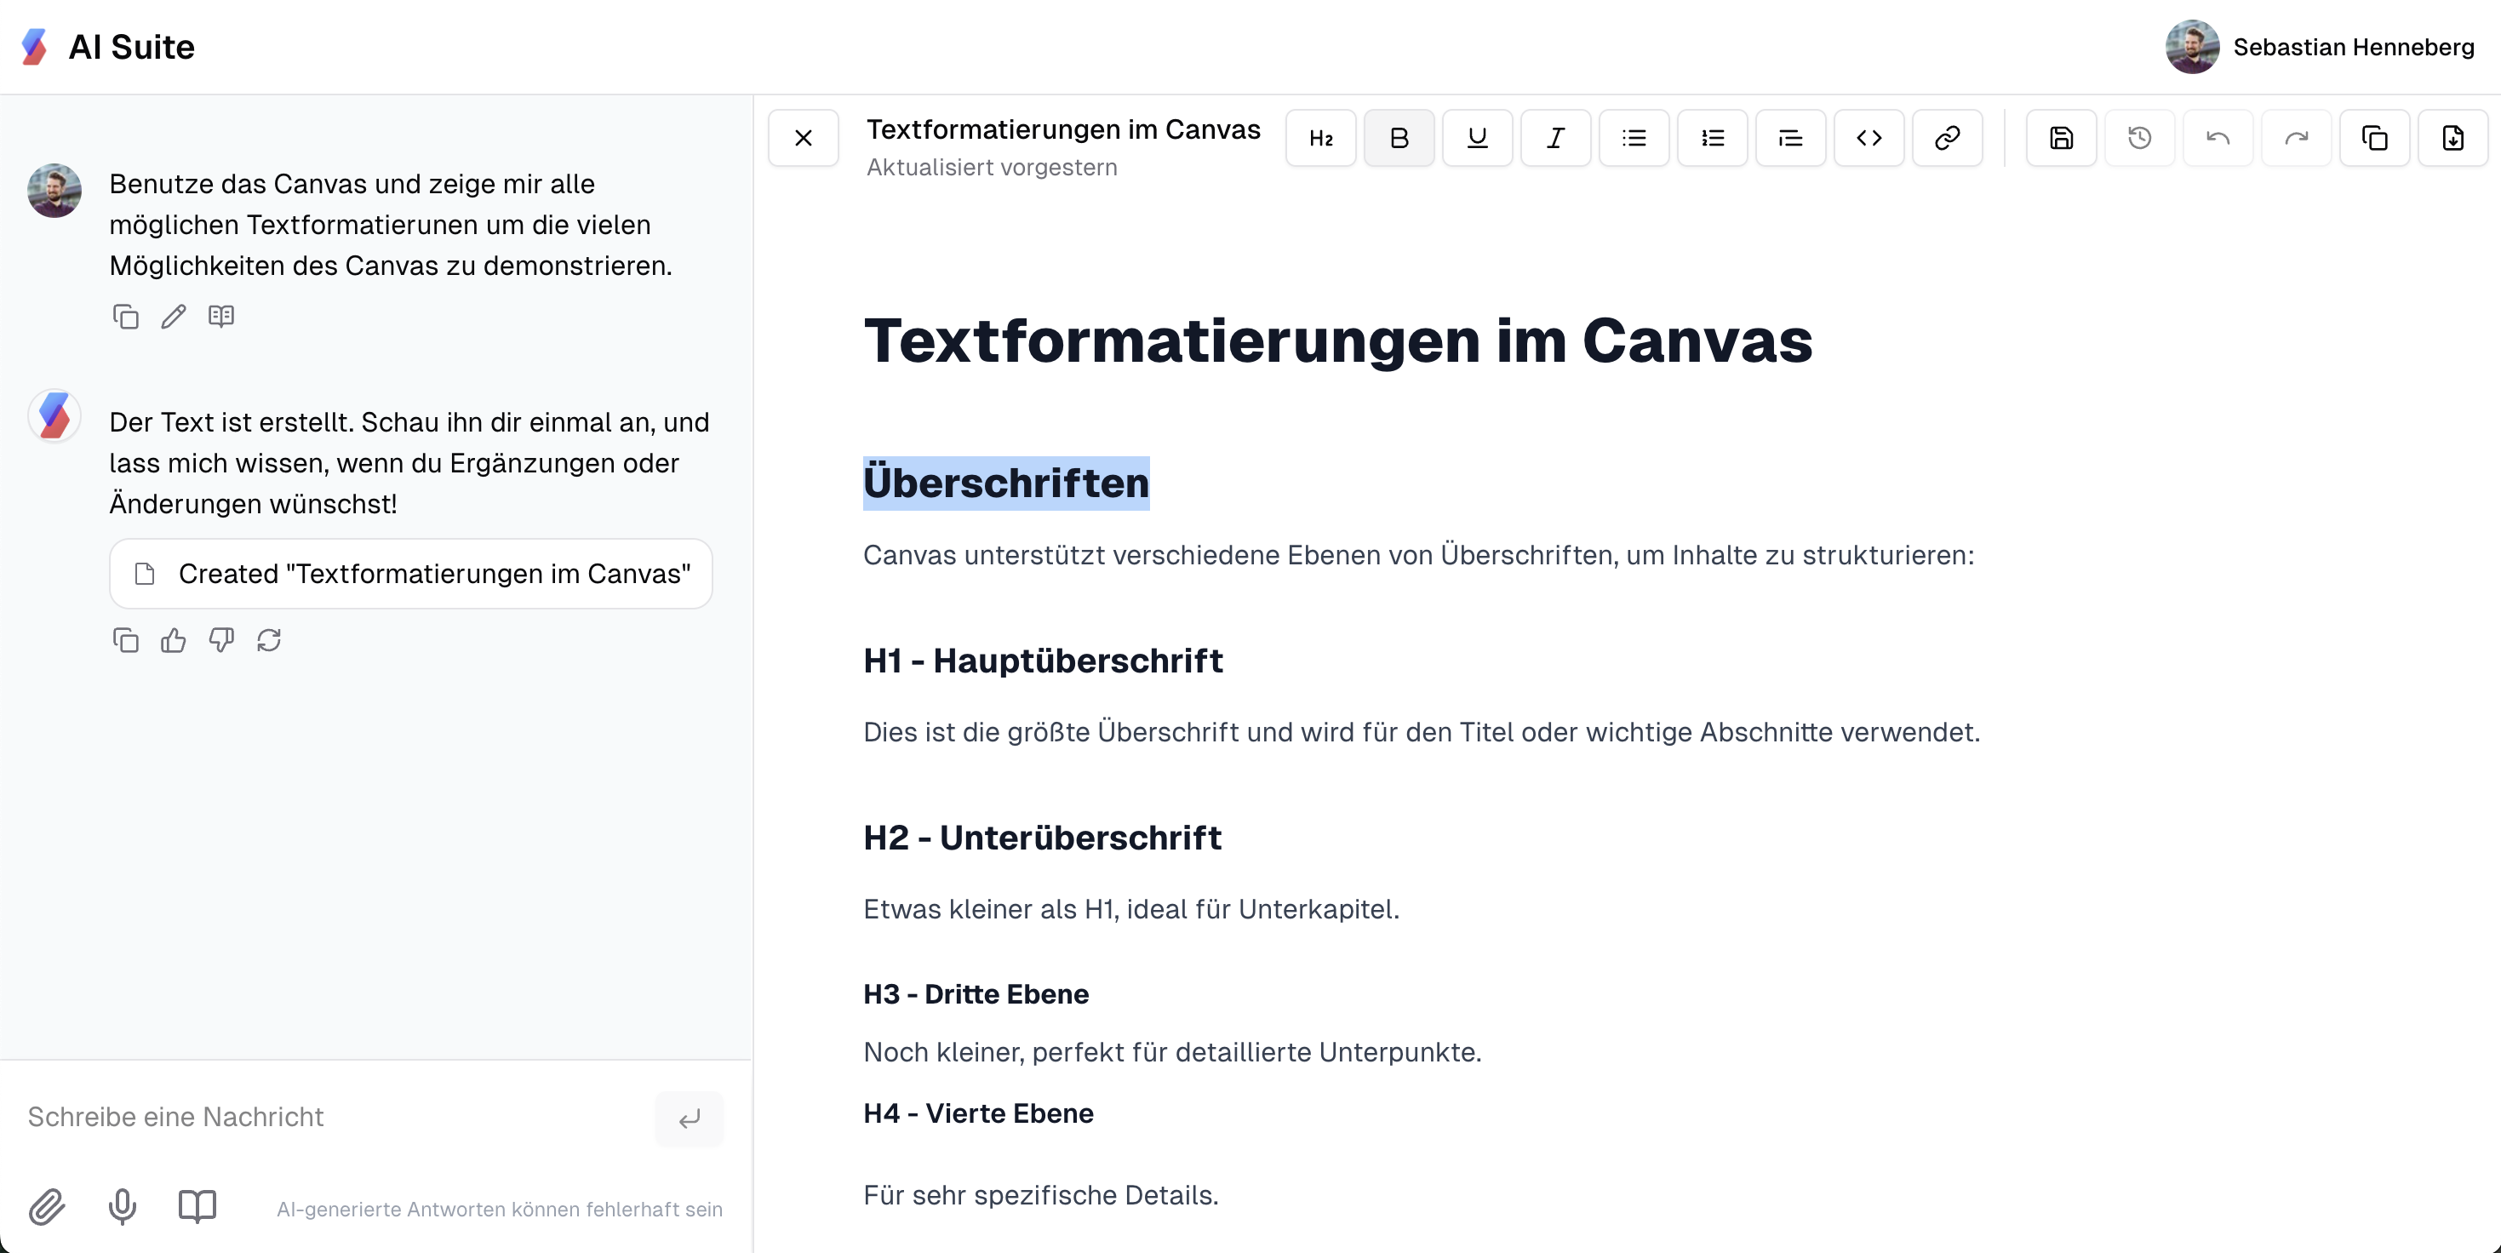The image size is (2501, 1253).
Task: Insert a hyperlink using the link icon
Action: pos(1948,138)
